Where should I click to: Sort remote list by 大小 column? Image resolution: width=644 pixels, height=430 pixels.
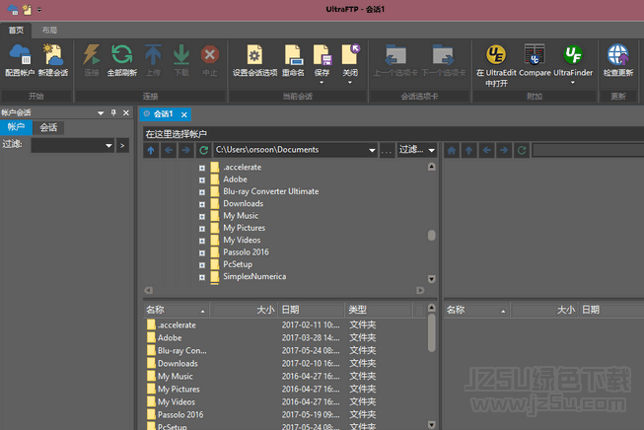click(x=544, y=310)
